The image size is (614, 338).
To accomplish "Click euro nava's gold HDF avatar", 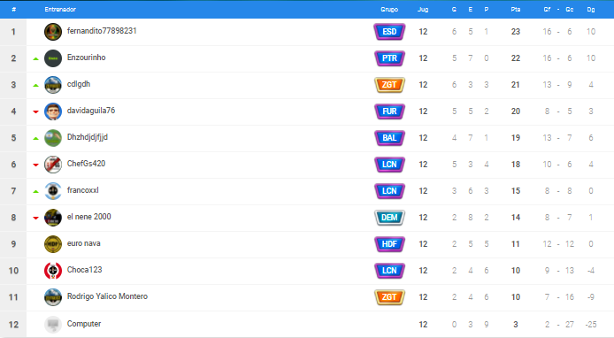I will pyautogui.click(x=53, y=244).
